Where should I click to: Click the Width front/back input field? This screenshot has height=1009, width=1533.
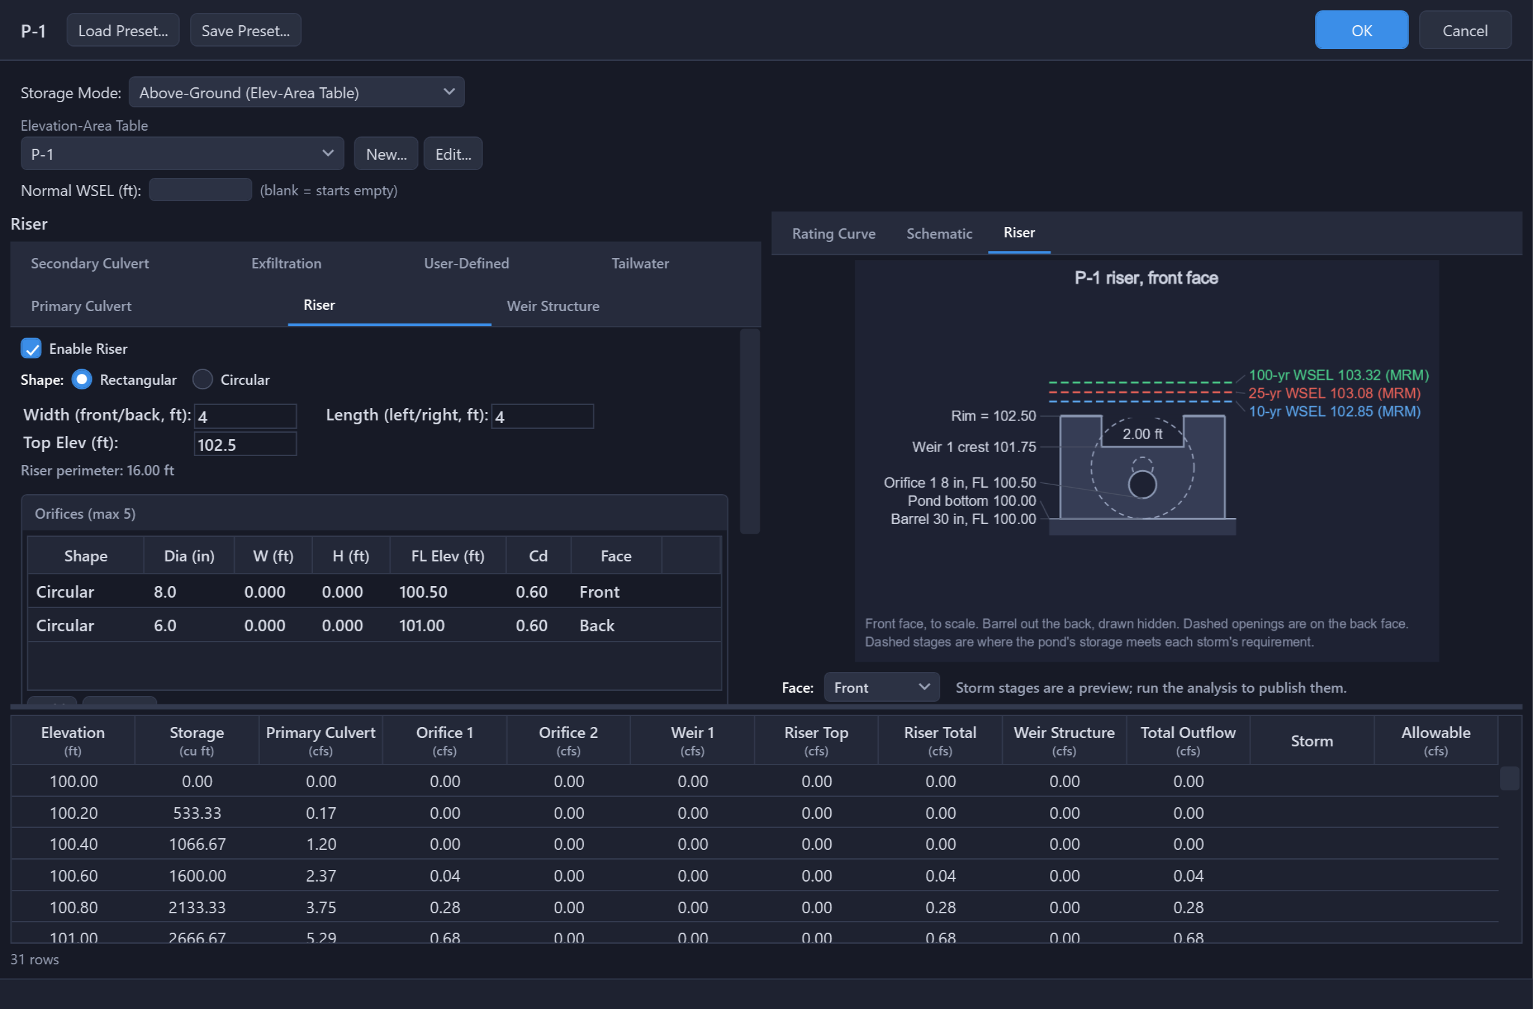(x=245, y=417)
